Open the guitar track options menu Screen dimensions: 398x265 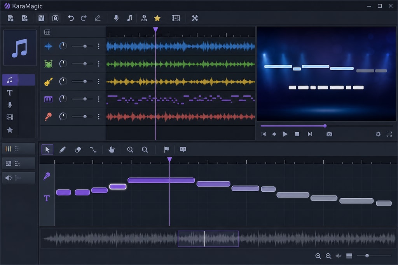99,81
